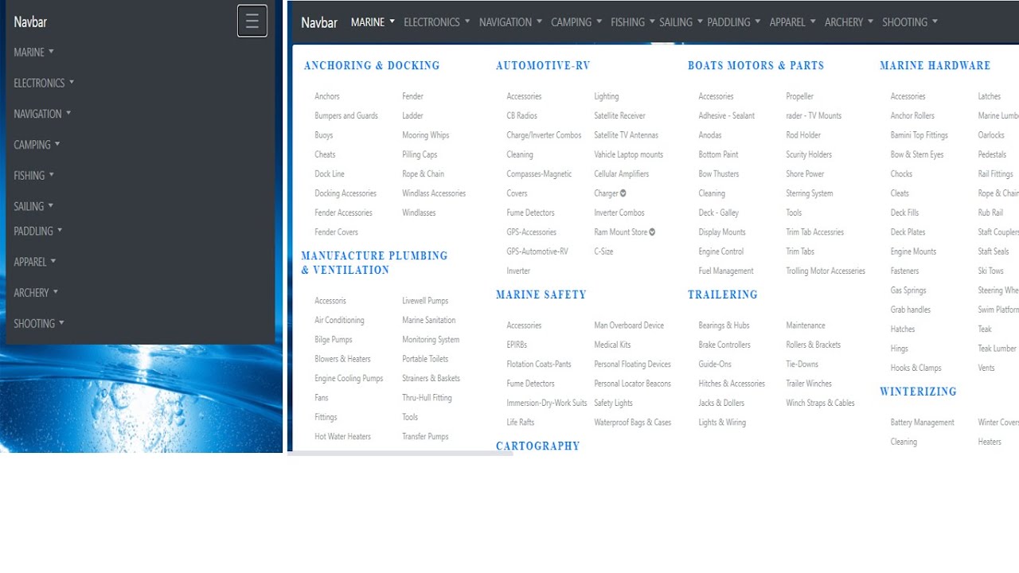This screenshot has height=573, width=1019.
Task: Open ELECTRONICS dropdown in the horizontal top navbar
Action: [436, 22]
